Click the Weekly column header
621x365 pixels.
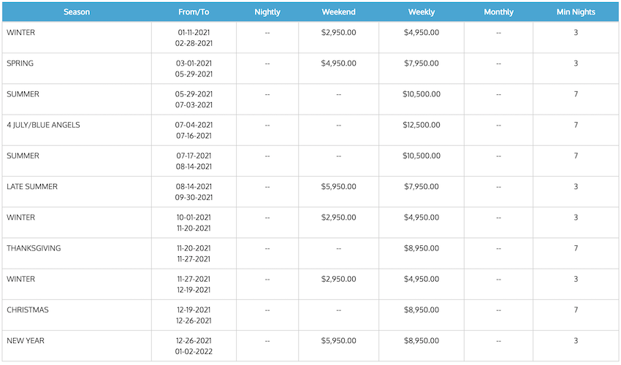[x=422, y=12]
